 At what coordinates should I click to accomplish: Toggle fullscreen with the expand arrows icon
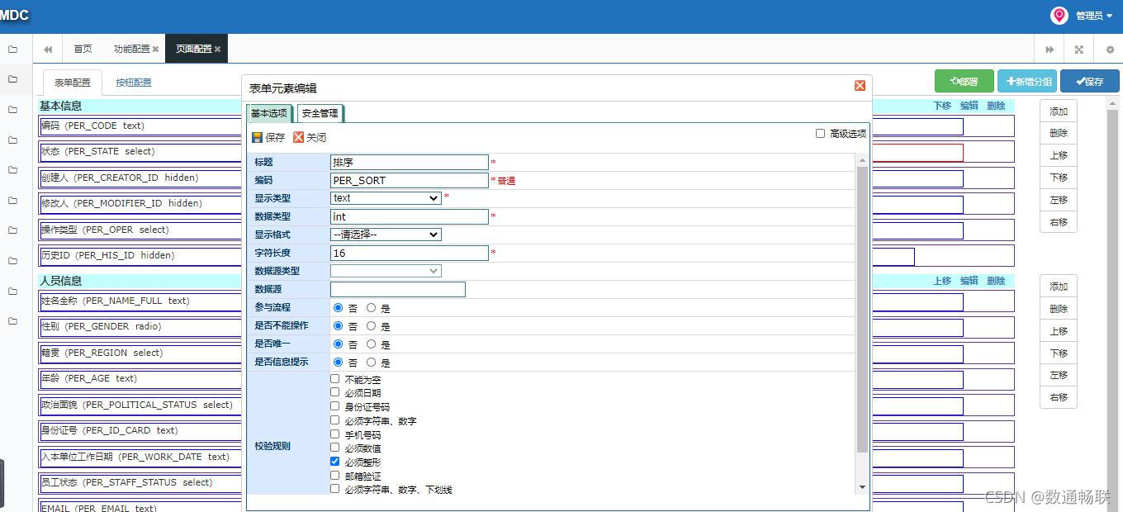click(x=1078, y=50)
